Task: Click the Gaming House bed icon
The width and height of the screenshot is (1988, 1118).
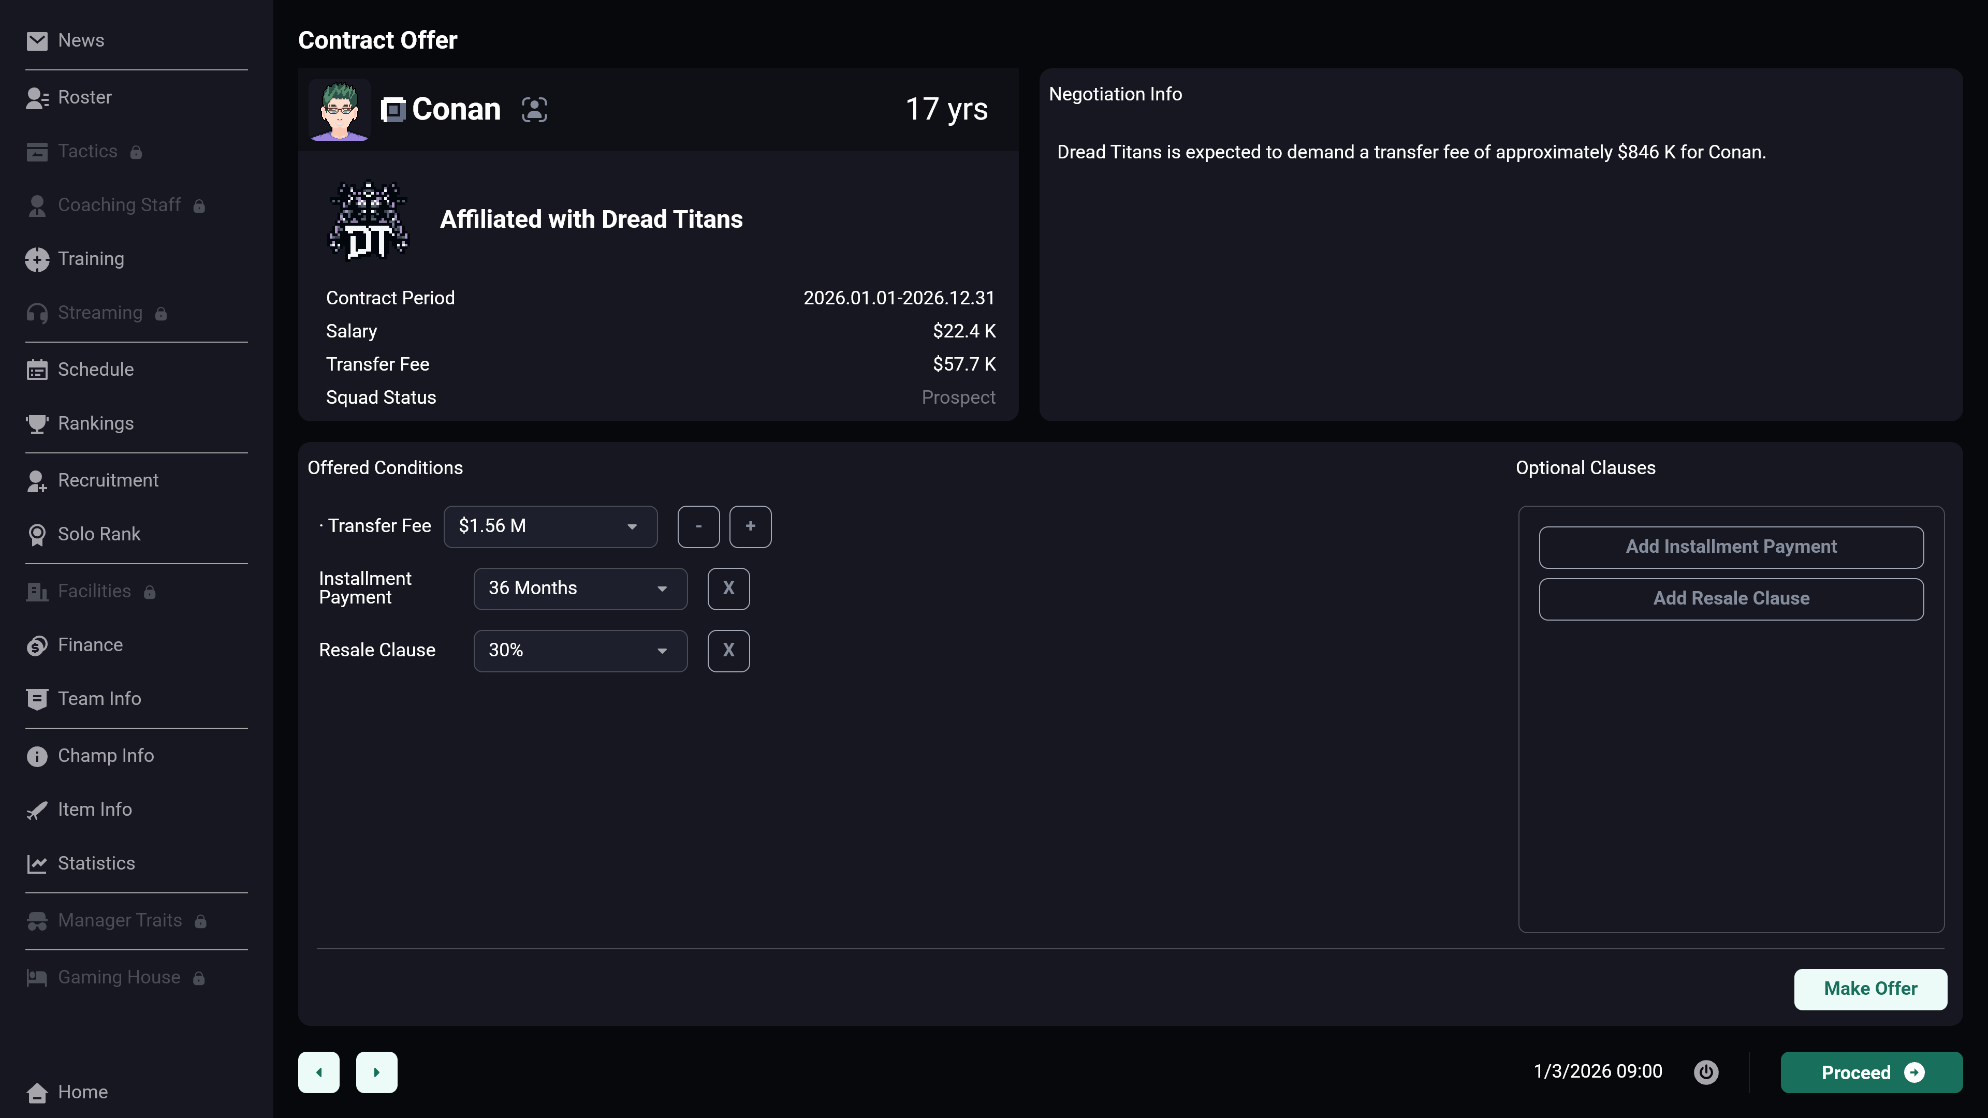Action: [36, 978]
